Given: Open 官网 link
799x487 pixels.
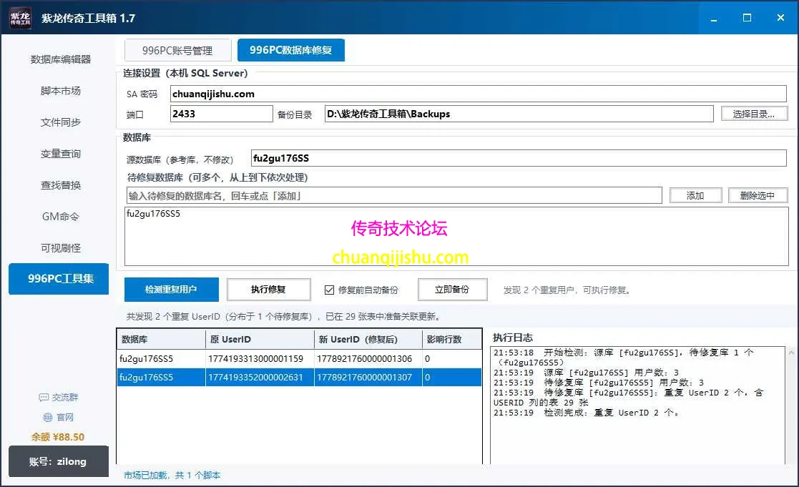Looking at the screenshot, I should 64,417.
